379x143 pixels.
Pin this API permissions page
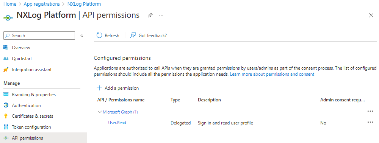tap(150, 16)
